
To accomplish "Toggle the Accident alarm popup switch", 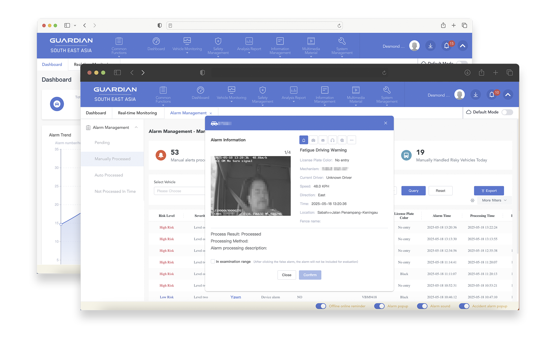I will click(464, 306).
